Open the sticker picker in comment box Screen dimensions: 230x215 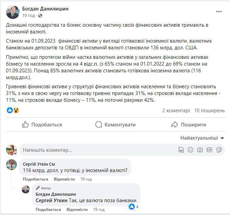coord(219,150)
